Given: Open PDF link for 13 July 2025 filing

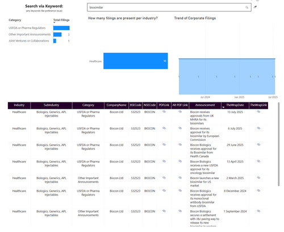Looking at the screenshot, I should (x=164, y=111).
